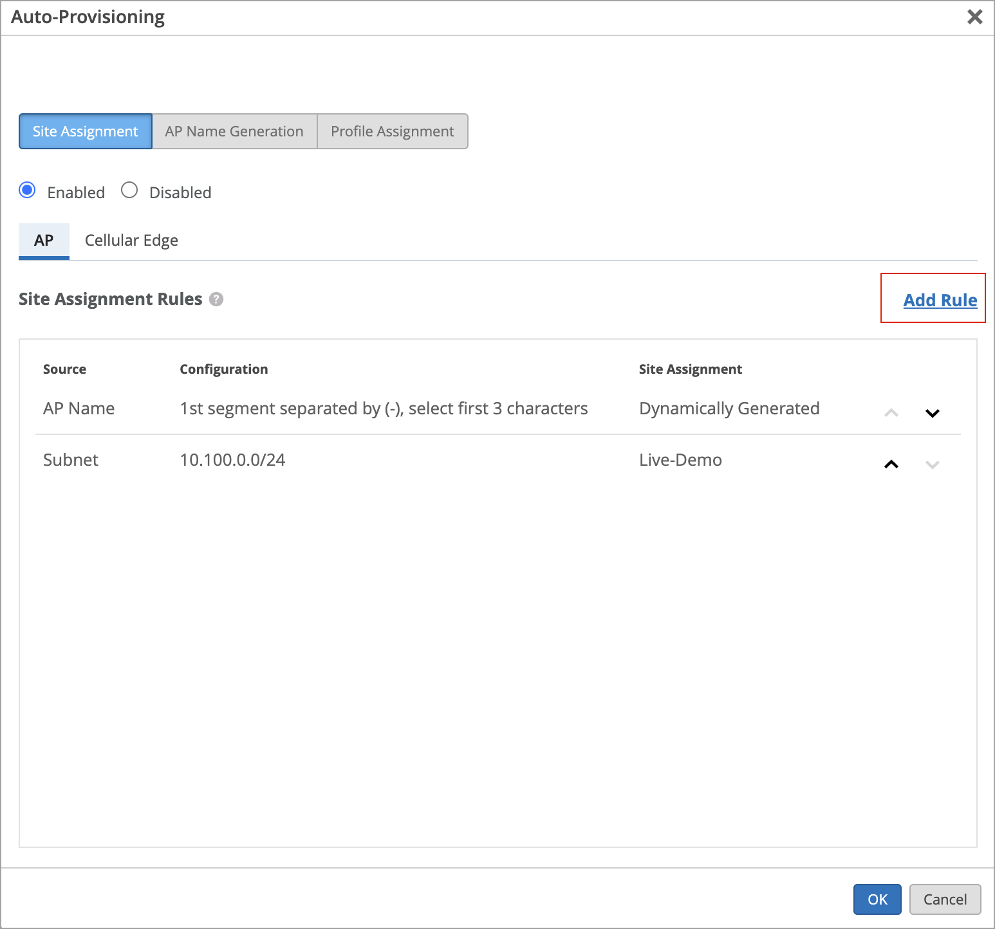Close the Auto-Provisioning dialog

coord(974,17)
